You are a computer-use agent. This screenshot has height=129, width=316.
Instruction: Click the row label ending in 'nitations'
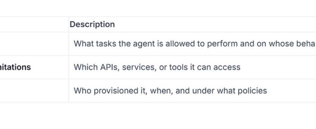pyautogui.click(x=16, y=67)
